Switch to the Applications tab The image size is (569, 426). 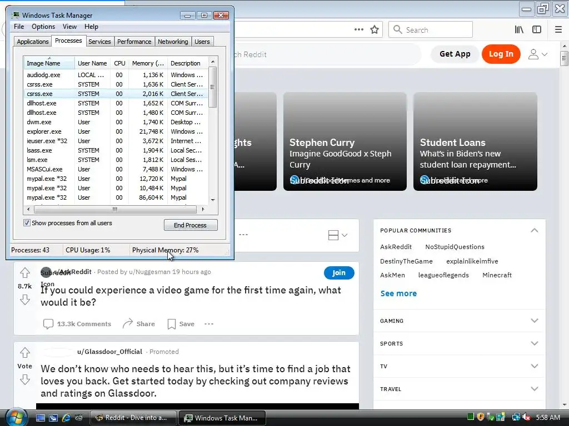click(33, 42)
